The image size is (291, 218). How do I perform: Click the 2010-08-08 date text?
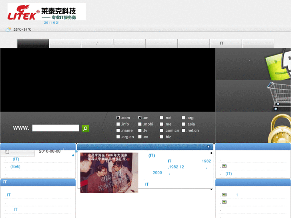(50, 151)
